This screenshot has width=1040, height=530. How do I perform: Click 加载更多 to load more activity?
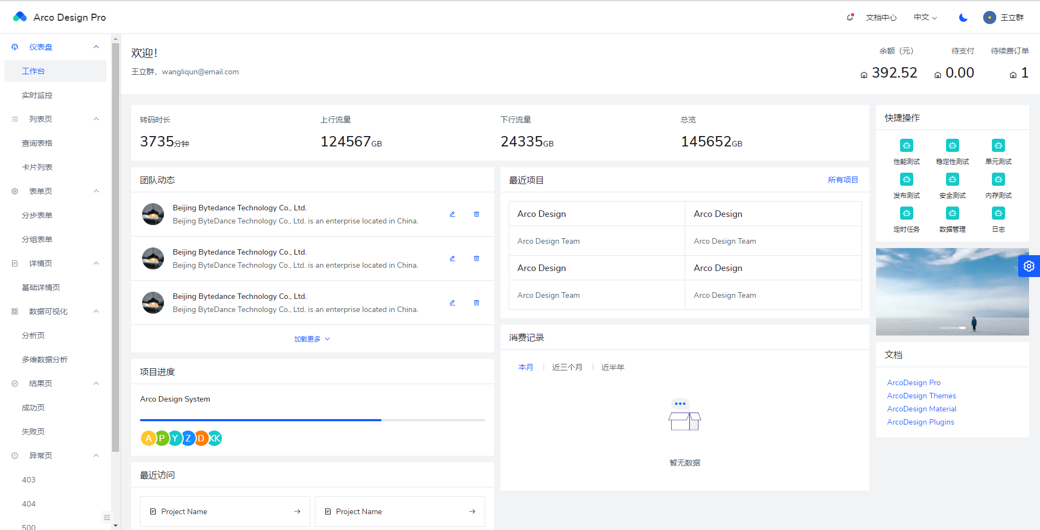pos(312,339)
